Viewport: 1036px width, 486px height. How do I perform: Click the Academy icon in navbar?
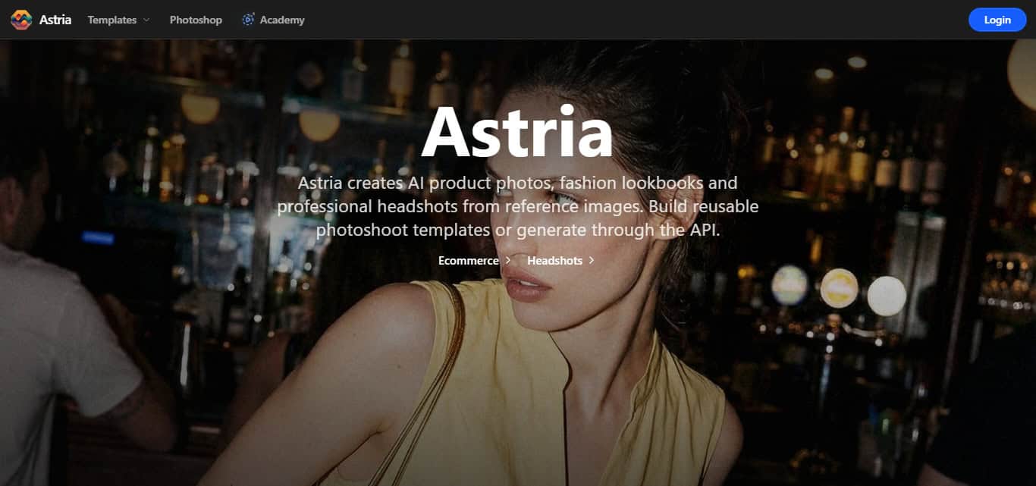pyautogui.click(x=248, y=20)
